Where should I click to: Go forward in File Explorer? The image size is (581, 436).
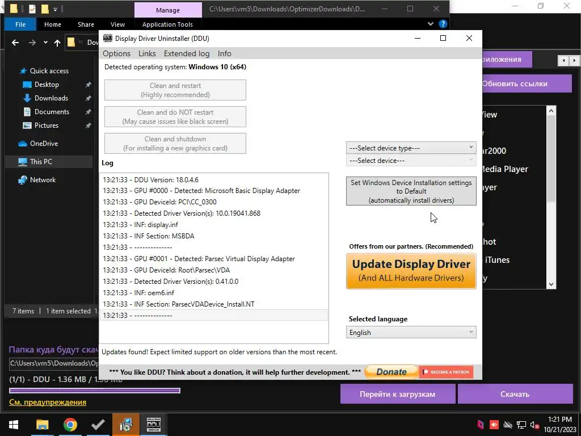pos(32,43)
